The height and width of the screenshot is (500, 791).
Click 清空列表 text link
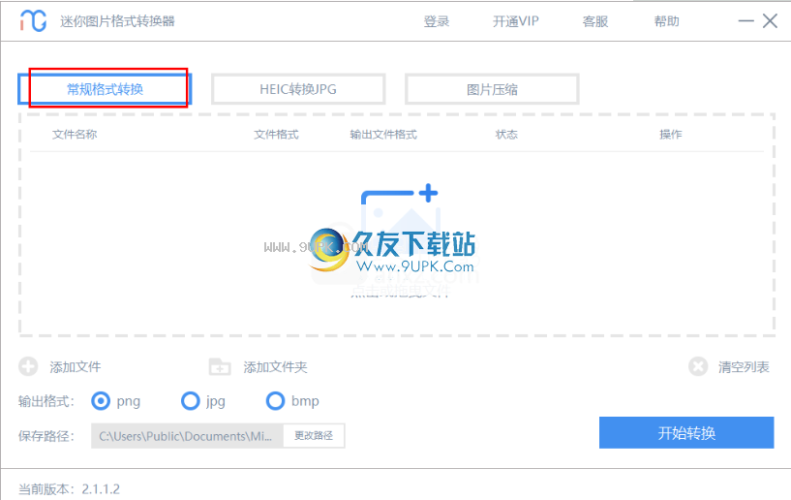click(x=744, y=367)
